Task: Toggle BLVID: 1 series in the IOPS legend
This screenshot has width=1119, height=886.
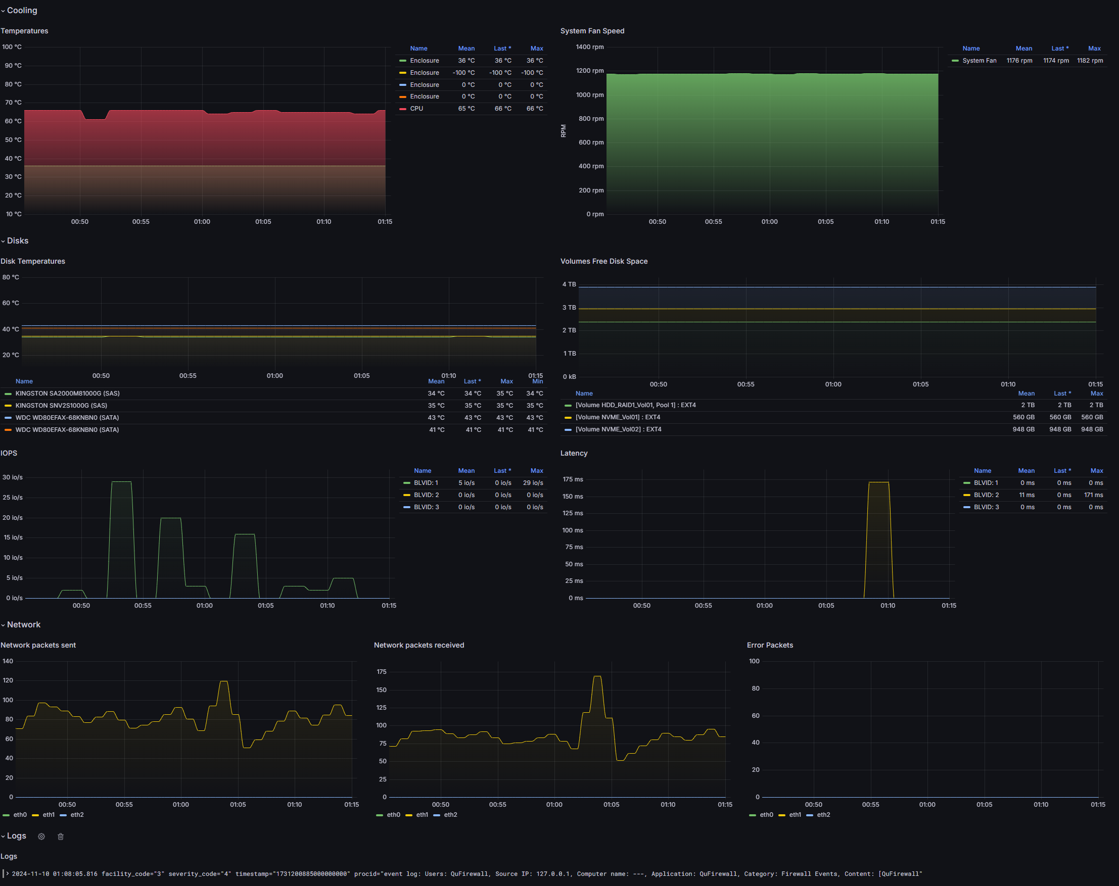Action: pos(426,483)
